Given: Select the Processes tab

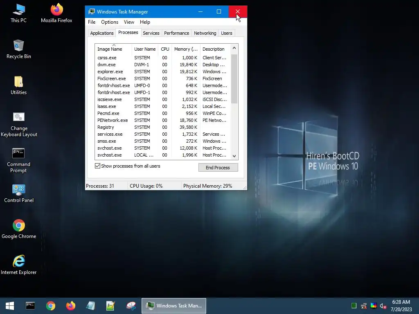Looking at the screenshot, I should pyautogui.click(x=128, y=32).
